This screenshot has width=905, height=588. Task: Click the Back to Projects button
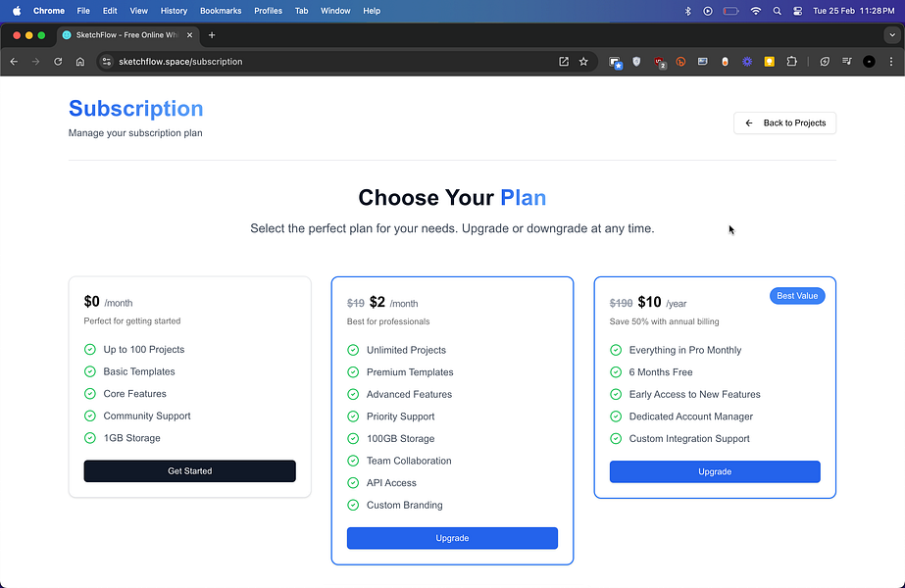[784, 122]
